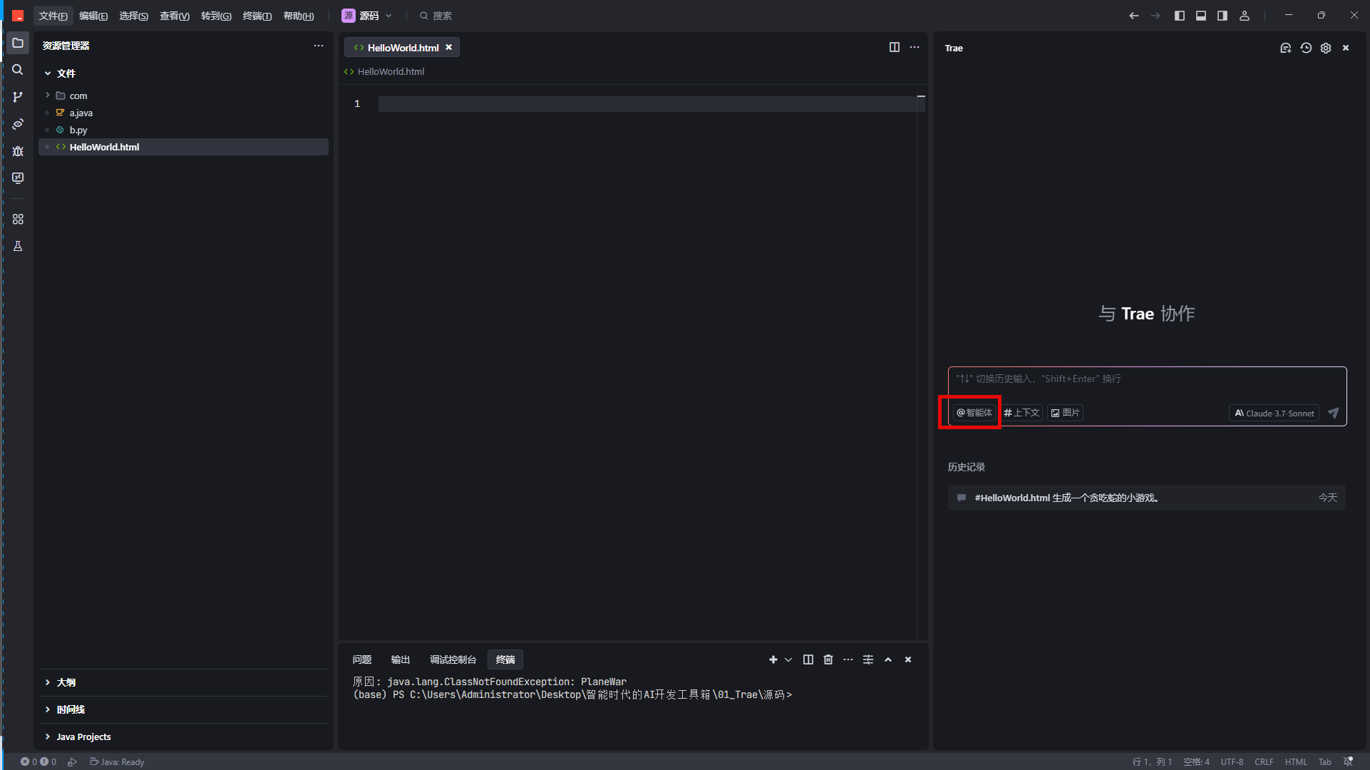Open terminal panel layout settings icon

(x=868, y=659)
